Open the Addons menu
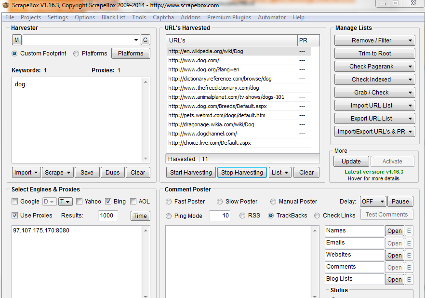 (x=190, y=17)
